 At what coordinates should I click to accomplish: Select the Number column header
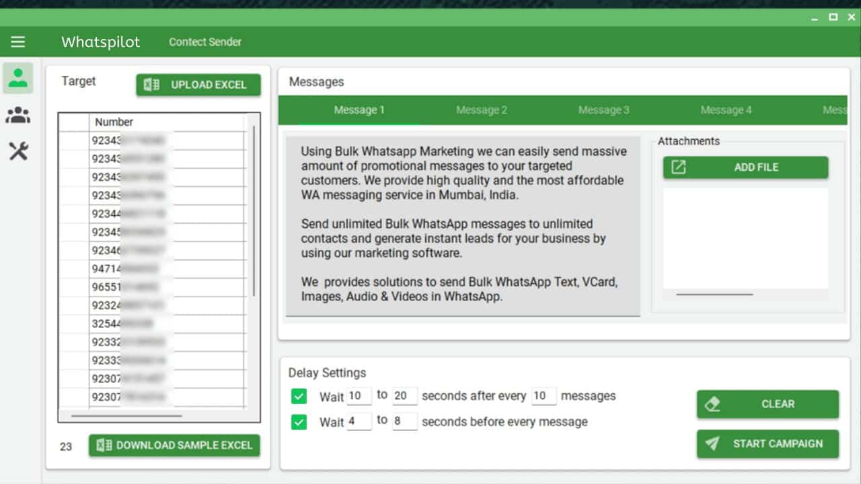(114, 122)
